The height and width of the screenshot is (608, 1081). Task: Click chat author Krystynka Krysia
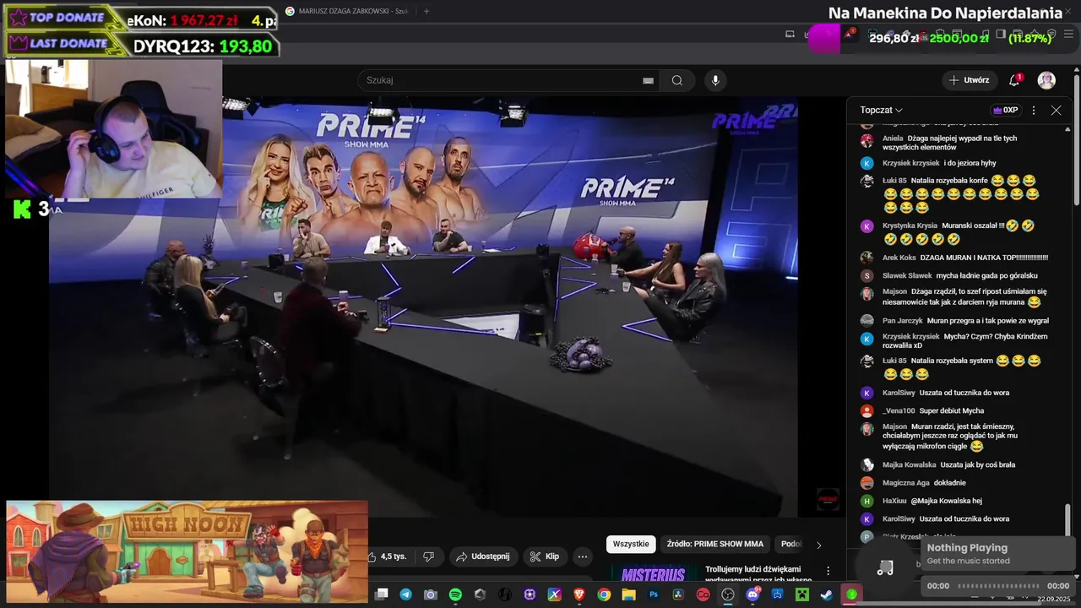click(x=910, y=225)
